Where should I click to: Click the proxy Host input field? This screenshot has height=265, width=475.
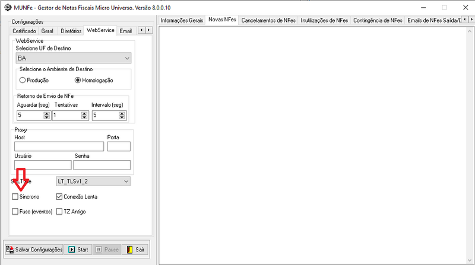[x=59, y=146]
